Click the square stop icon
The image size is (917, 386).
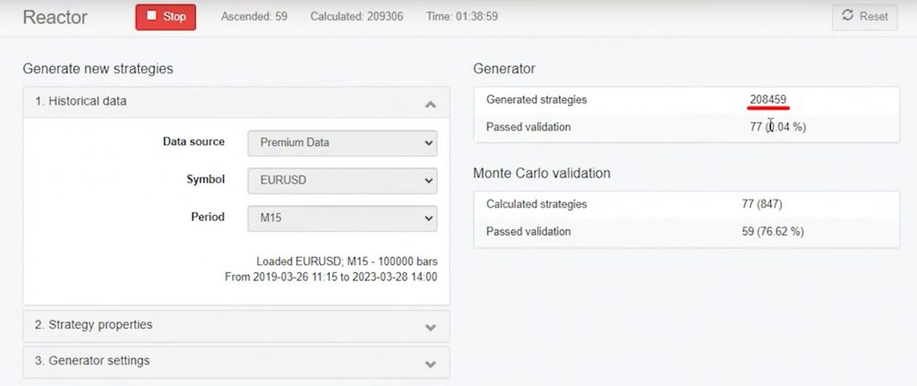(x=151, y=17)
